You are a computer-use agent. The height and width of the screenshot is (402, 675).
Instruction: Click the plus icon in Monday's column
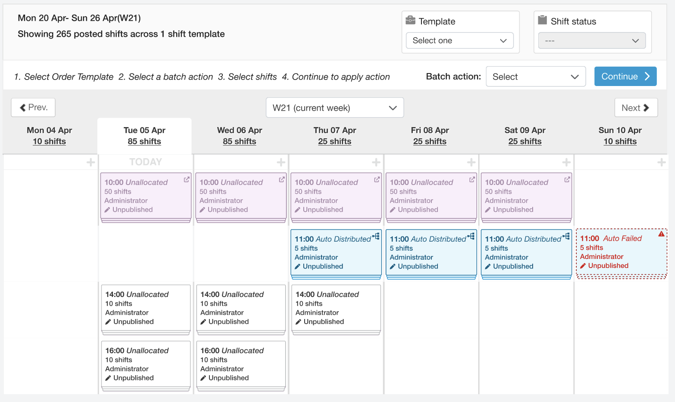[x=90, y=163]
